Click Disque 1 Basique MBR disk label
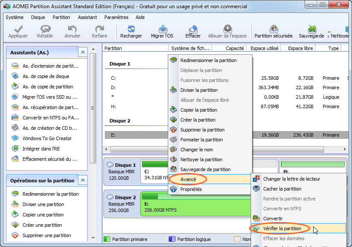Image resolution: width=352 pixels, height=247 pixels. click(x=122, y=172)
